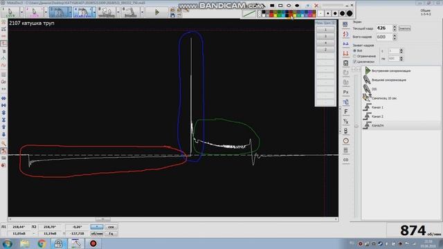Select mode button 2 in top toolbar
This screenshot has height=249, width=443.
[34, 12]
